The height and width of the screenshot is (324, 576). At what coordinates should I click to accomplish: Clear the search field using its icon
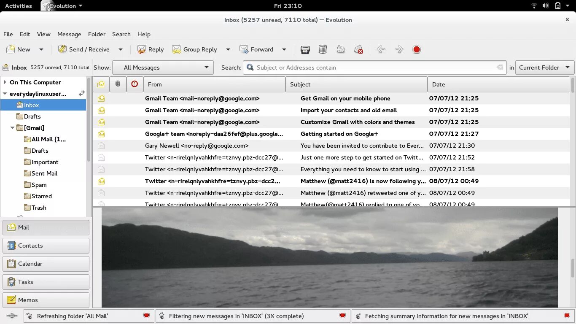point(500,67)
